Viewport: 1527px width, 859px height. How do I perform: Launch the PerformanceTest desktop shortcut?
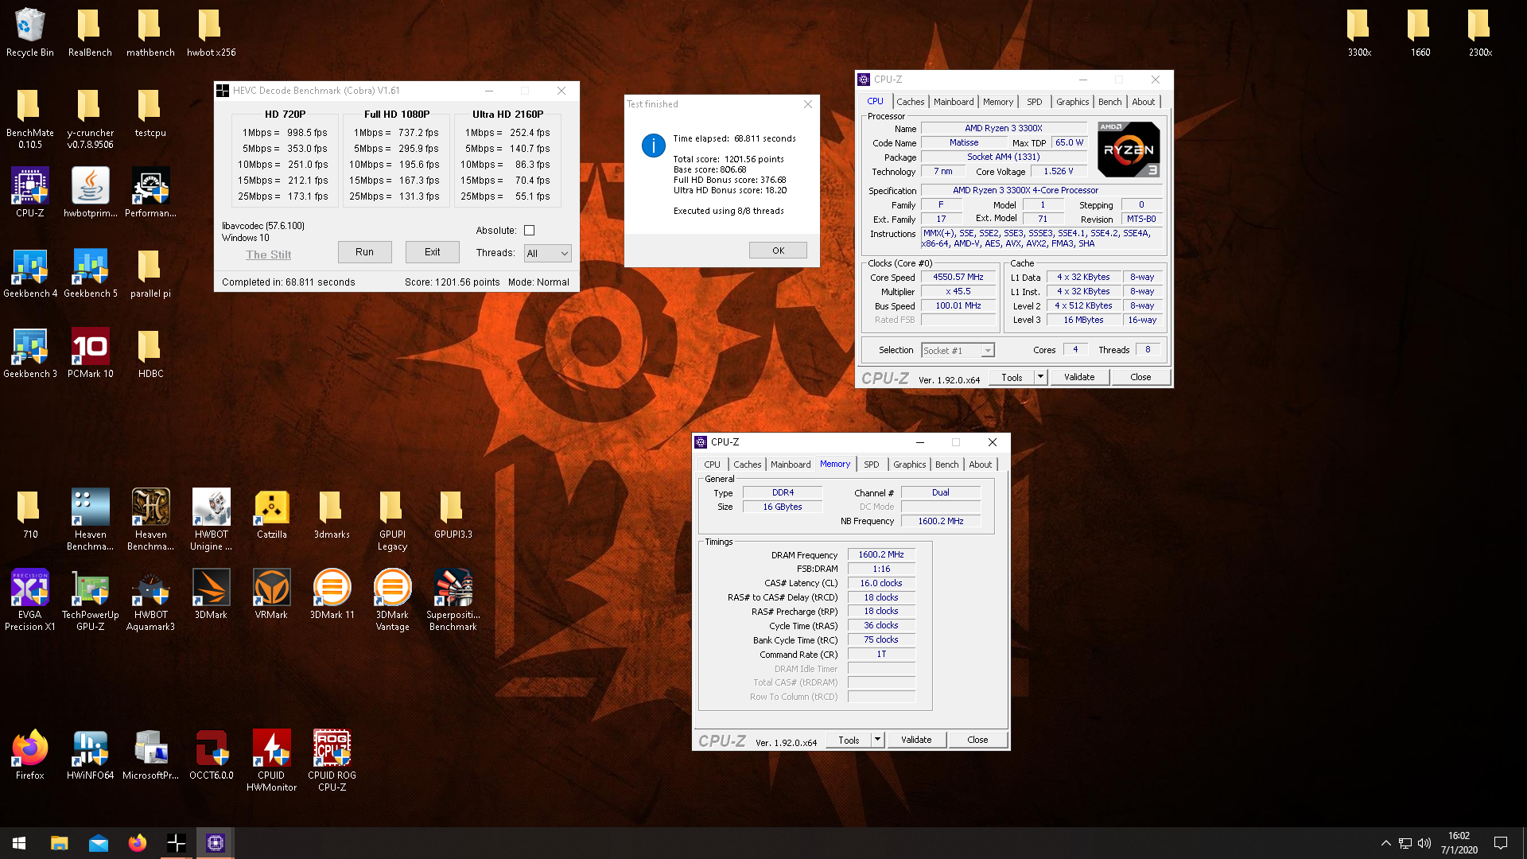pyautogui.click(x=150, y=192)
